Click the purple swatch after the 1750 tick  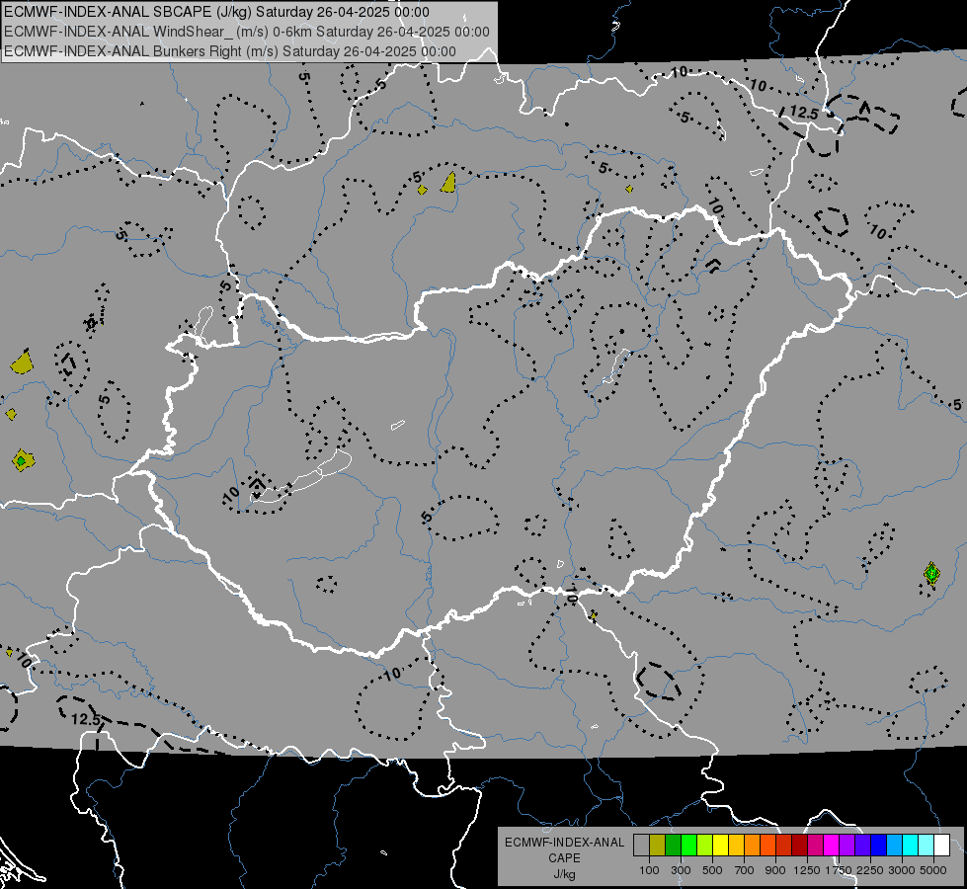click(x=846, y=846)
